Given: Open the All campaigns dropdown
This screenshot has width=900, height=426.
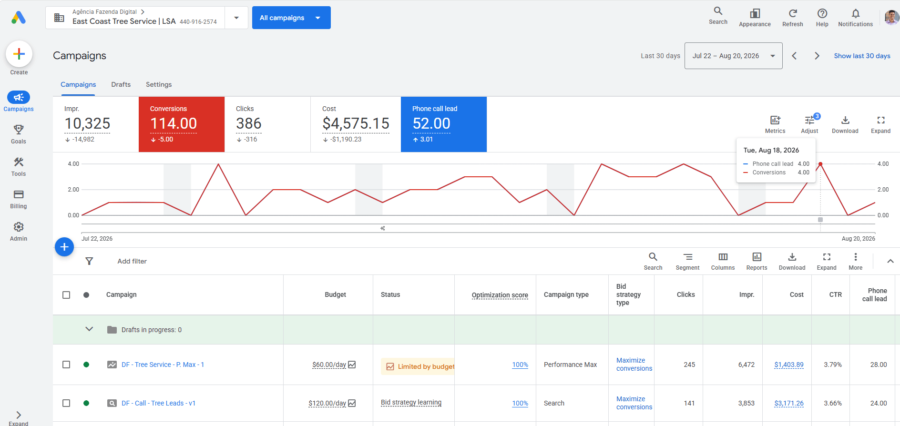Looking at the screenshot, I should (x=291, y=18).
